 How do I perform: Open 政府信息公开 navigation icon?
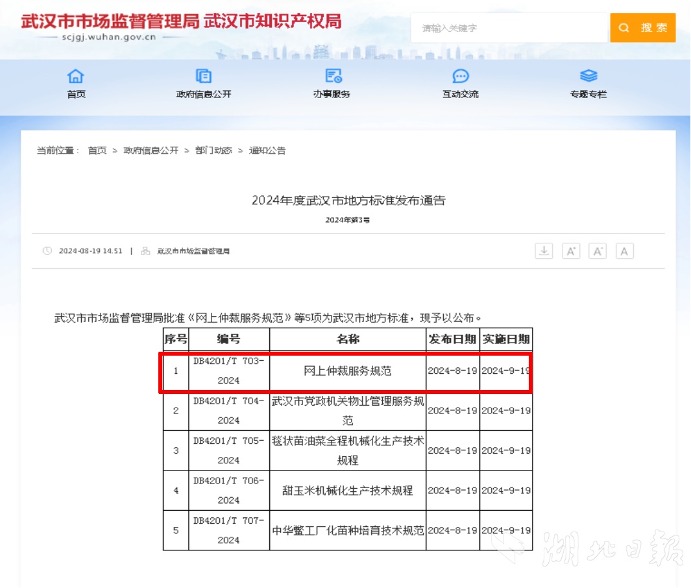(203, 77)
